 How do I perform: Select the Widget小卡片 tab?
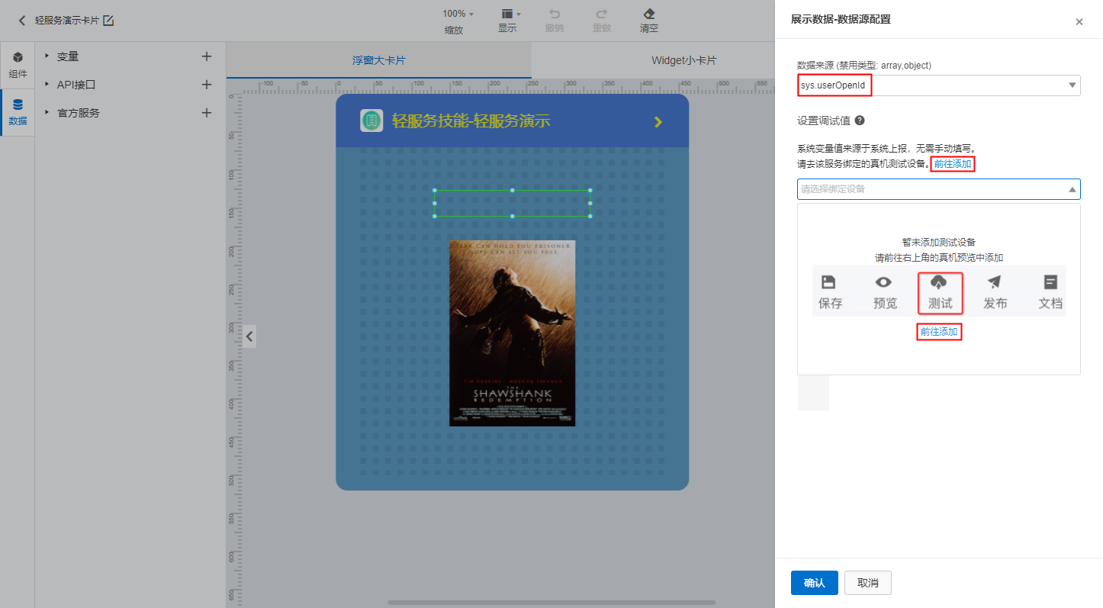683,60
